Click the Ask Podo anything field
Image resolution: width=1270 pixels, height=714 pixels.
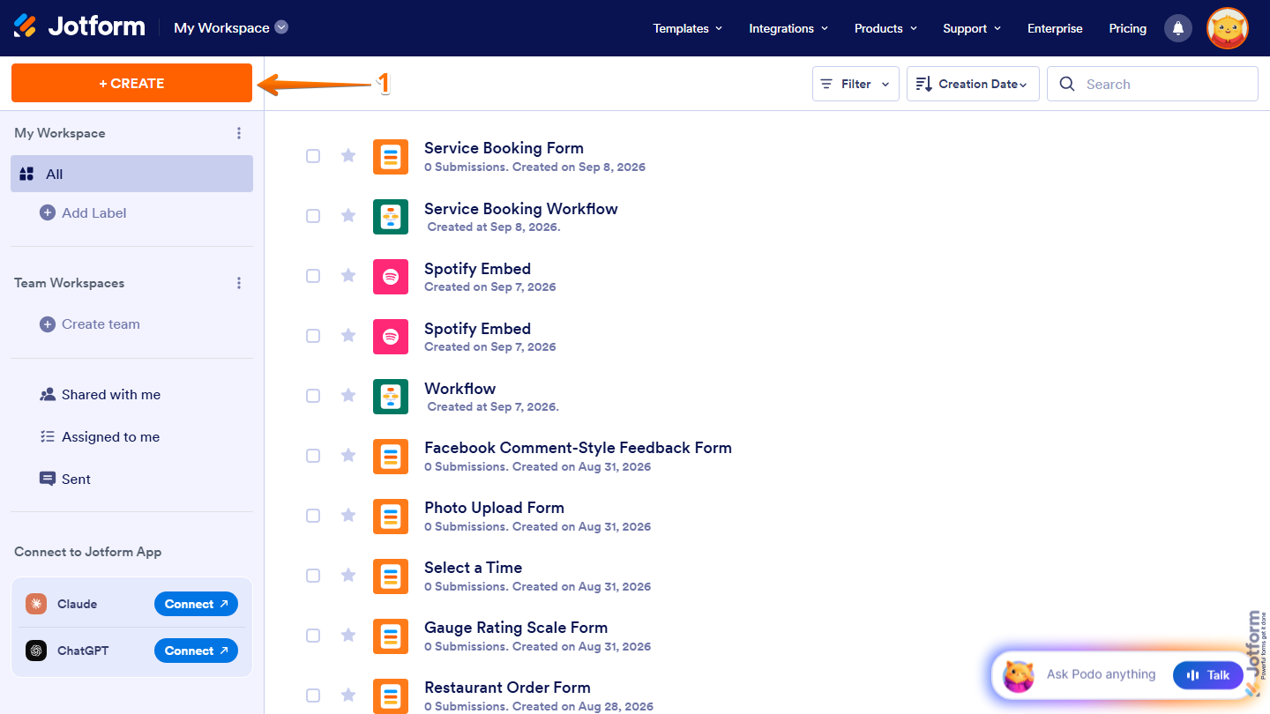(1101, 674)
